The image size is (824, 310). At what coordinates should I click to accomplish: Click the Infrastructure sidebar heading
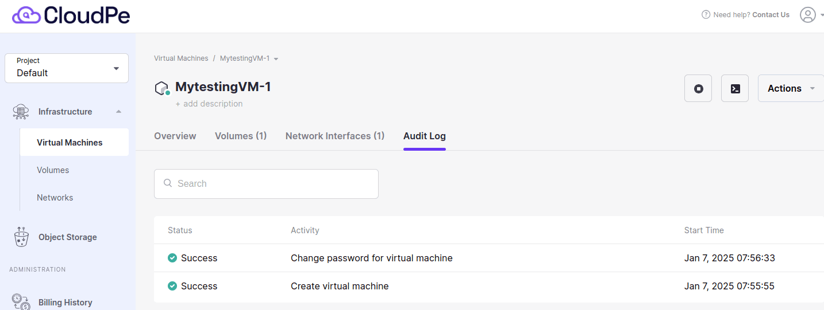(x=66, y=112)
